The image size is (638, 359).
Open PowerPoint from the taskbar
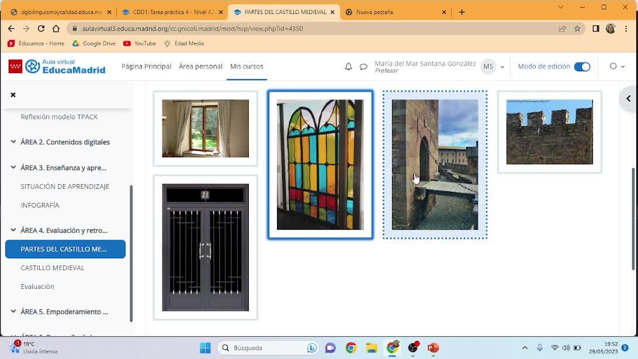coord(433,348)
